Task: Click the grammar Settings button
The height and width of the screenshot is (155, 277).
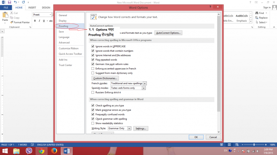Action: (141, 128)
